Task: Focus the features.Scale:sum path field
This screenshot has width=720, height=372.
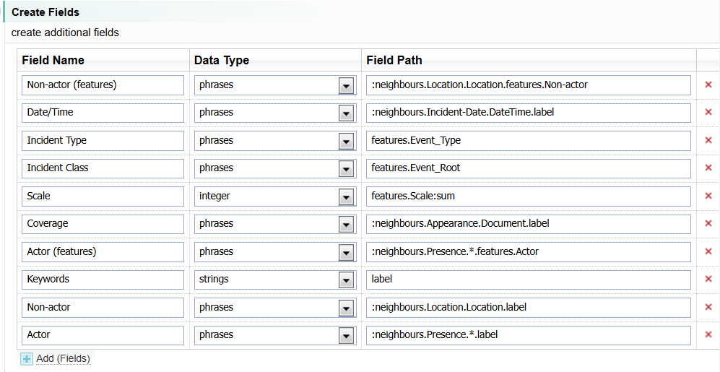Action: pyautogui.click(x=528, y=196)
